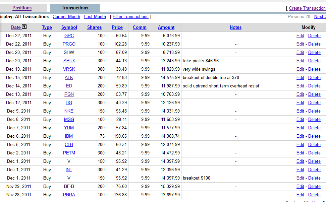Edit the PNRA transaction
The image size is (326, 202).
point(300,195)
